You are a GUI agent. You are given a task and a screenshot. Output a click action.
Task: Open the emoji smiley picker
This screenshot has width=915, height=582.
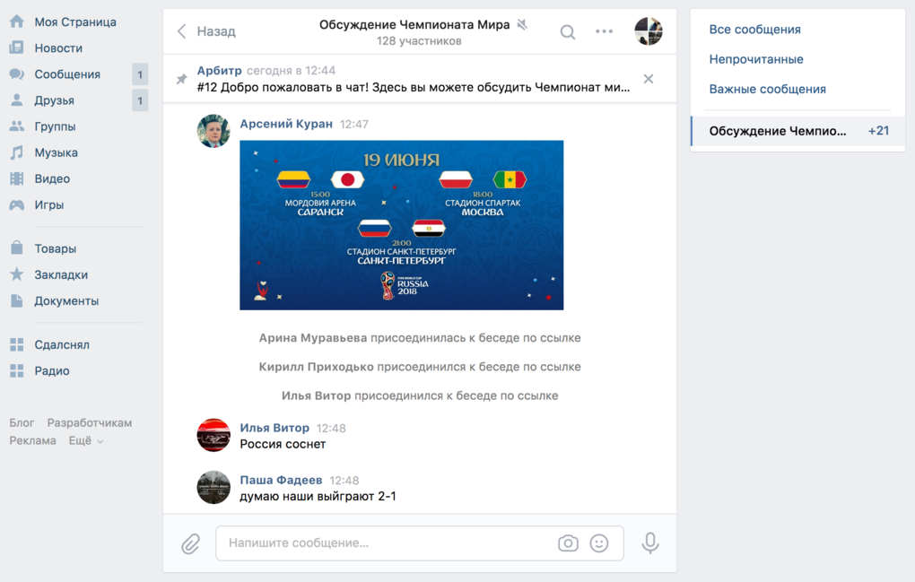tap(598, 543)
